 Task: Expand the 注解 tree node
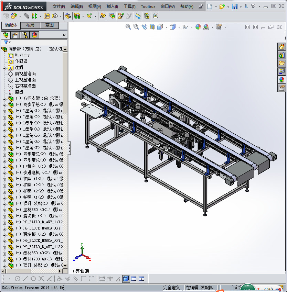[4, 68]
